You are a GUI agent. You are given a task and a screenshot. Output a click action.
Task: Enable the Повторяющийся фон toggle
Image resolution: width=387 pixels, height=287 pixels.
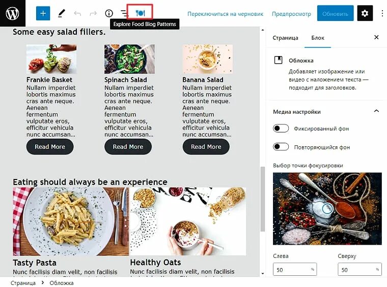[x=281, y=147]
